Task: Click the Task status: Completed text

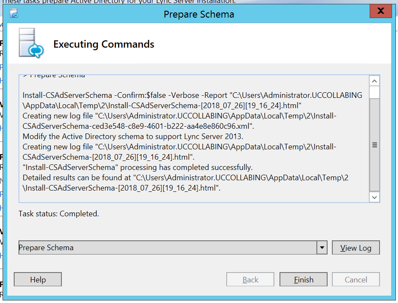Action: click(59, 214)
